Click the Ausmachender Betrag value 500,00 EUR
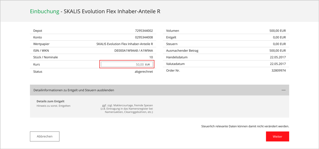 pos(277,51)
